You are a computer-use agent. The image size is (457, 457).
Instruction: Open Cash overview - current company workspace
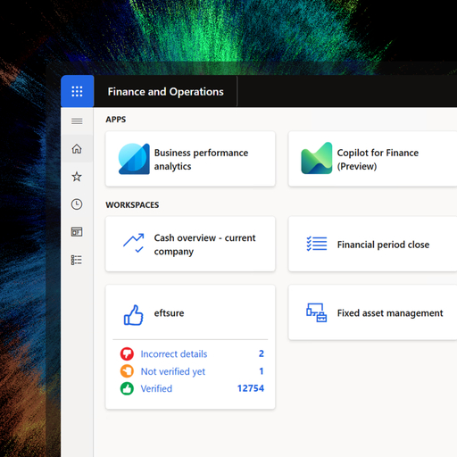190,244
